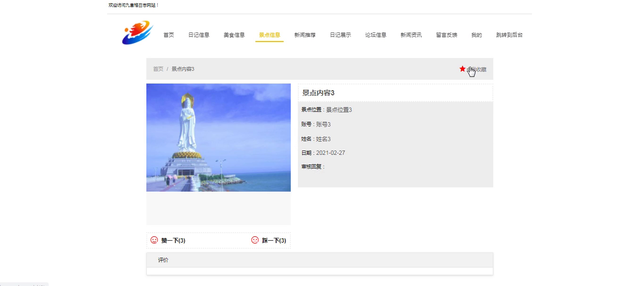Click the smiley face like icon
This screenshot has width=642, height=286.
point(154,240)
